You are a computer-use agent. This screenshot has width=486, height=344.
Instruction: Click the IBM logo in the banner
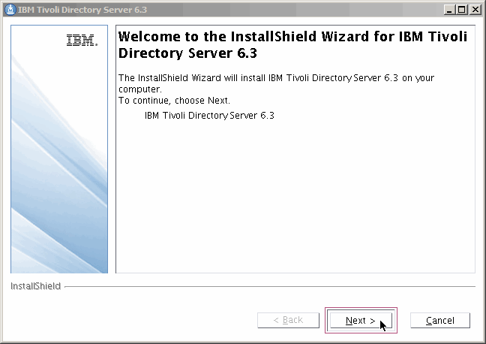tap(81, 41)
